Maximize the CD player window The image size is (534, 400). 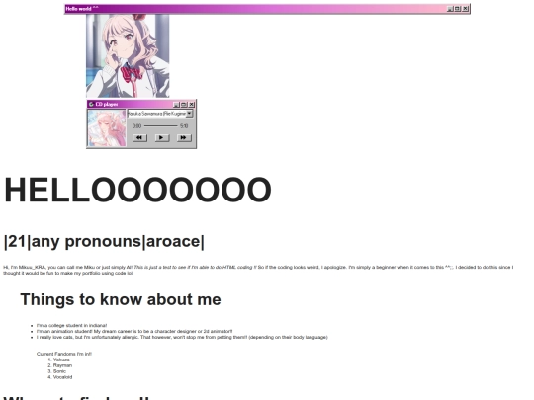point(184,104)
